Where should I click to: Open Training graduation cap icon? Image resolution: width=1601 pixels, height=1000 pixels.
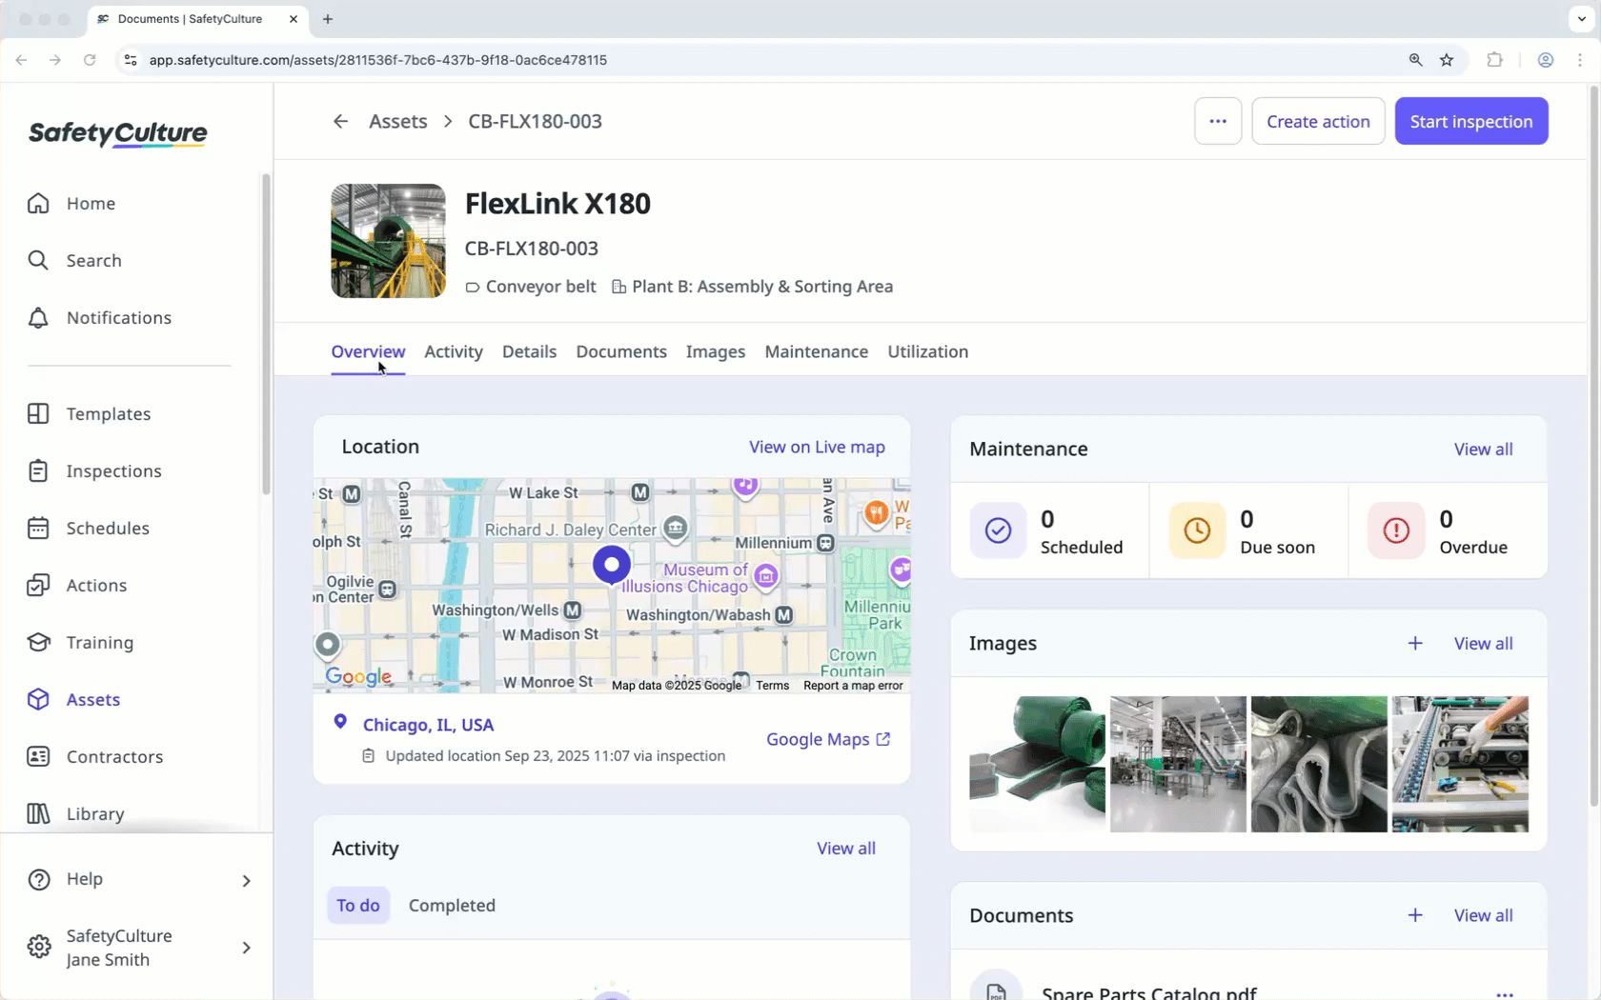[x=38, y=642]
